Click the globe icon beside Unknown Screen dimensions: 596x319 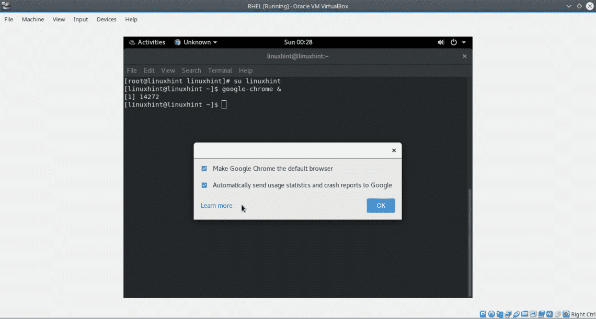point(178,42)
